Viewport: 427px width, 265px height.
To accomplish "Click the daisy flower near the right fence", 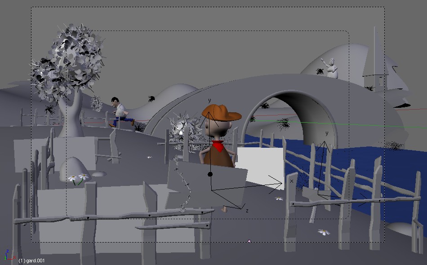I will click(x=324, y=232).
